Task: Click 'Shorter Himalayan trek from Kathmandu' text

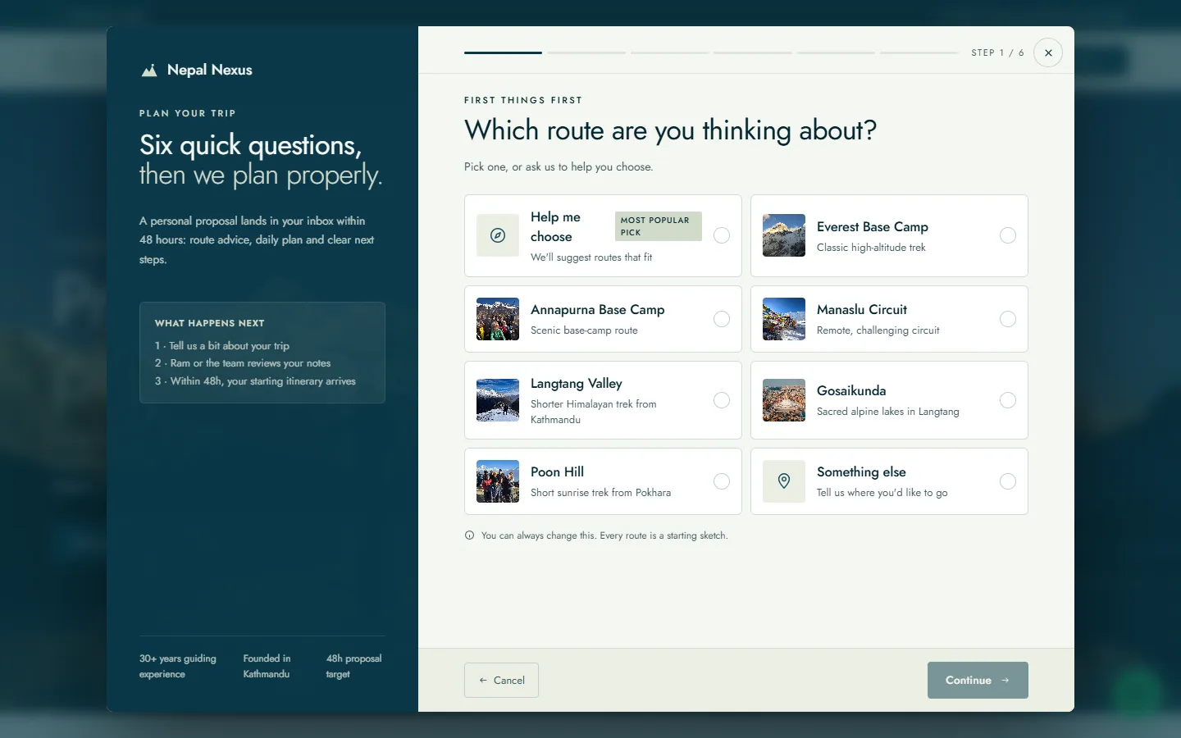Action: point(594,412)
